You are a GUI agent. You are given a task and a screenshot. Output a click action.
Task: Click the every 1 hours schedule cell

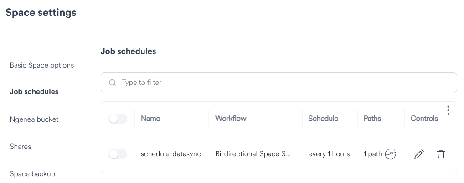click(x=329, y=154)
